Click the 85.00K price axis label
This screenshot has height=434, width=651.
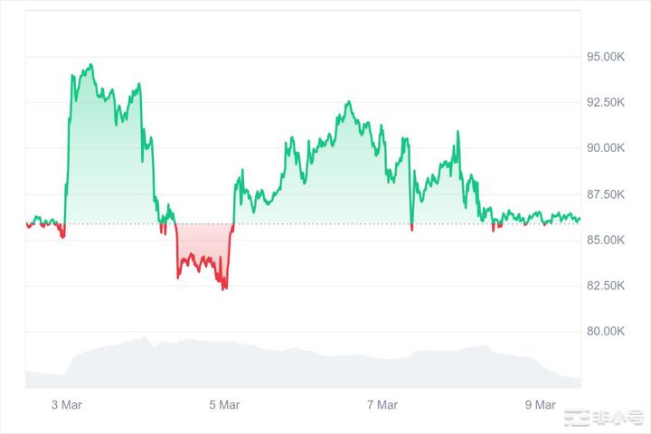606,241
